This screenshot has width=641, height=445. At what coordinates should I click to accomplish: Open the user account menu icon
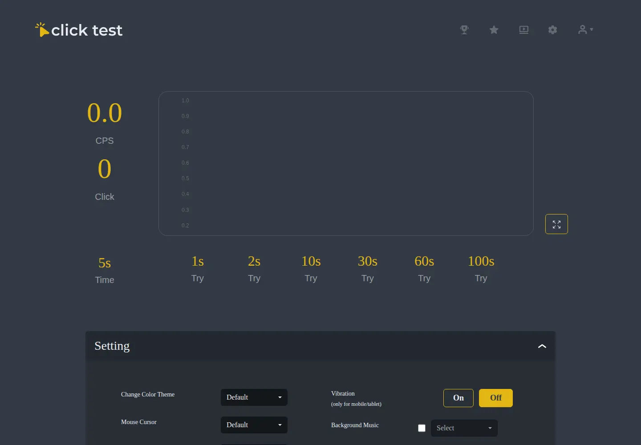click(x=585, y=30)
